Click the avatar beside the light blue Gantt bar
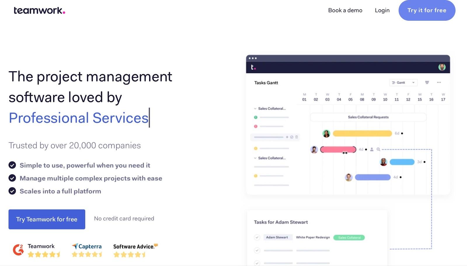The width and height of the screenshot is (467, 266). pyautogui.click(x=384, y=162)
